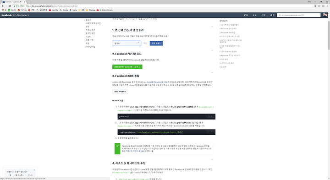Open the Firebase bookmark
The width and height of the screenshot is (330, 180).
91,10
